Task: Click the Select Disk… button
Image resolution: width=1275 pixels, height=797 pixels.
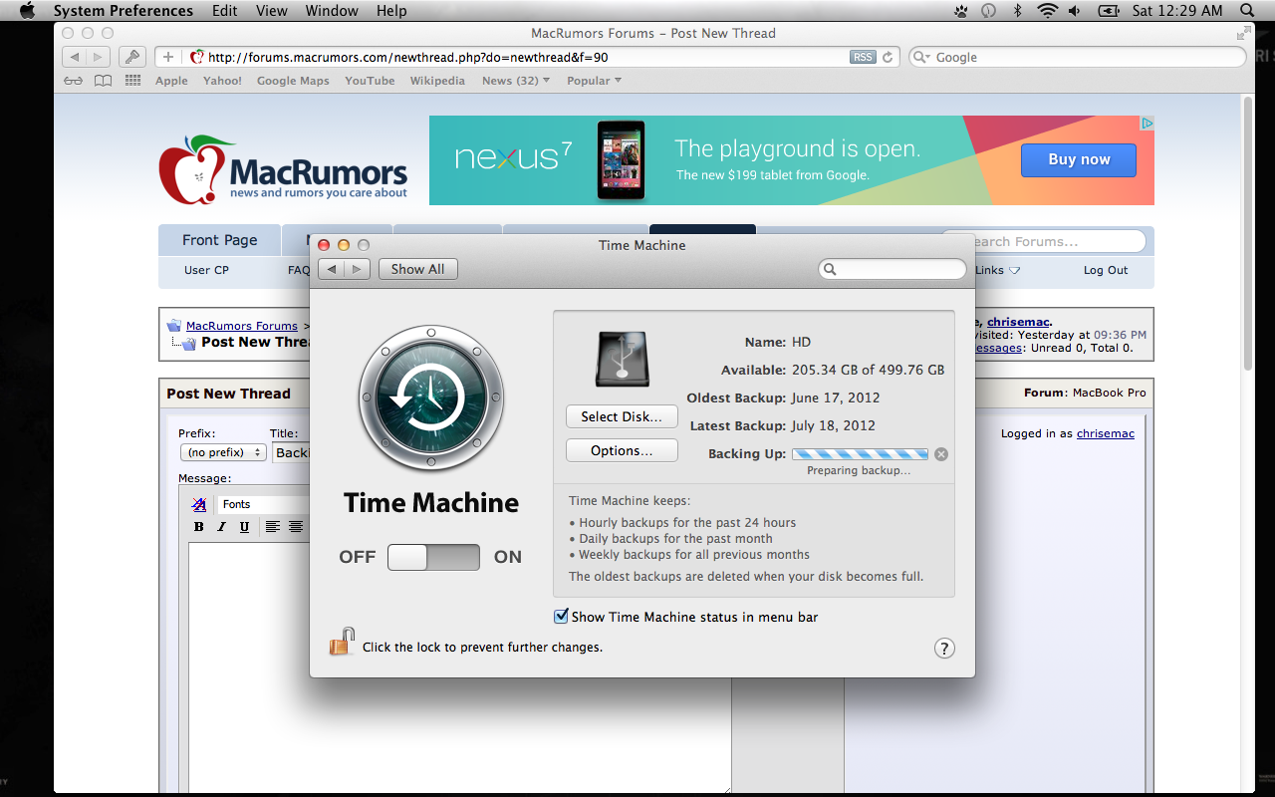Action: coord(622,416)
